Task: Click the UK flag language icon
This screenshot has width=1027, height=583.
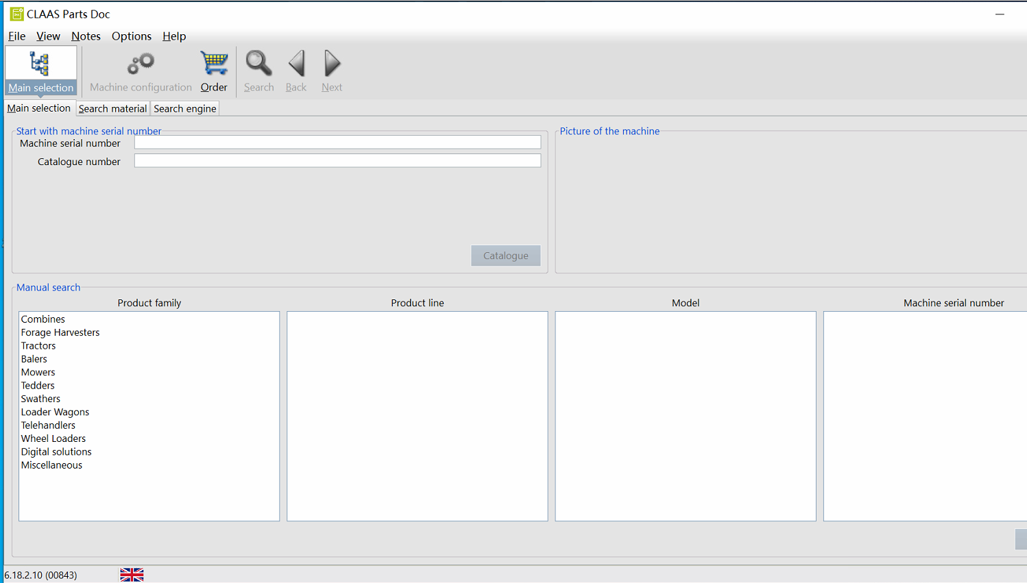Action: pyautogui.click(x=132, y=575)
